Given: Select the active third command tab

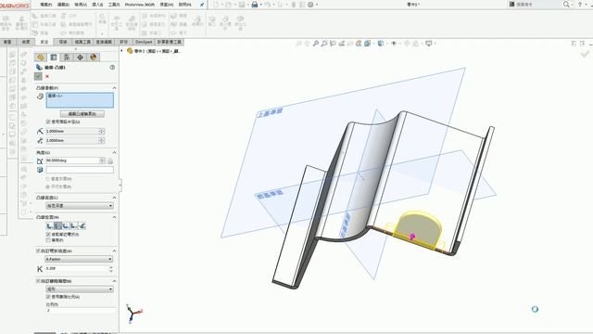Looking at the screenshot, I should pyautogui.click(x=44, y=42).
